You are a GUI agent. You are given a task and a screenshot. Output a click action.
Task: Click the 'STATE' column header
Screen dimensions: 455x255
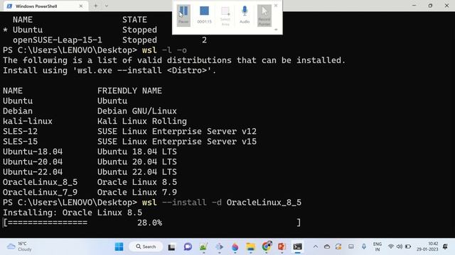point(134,20)
